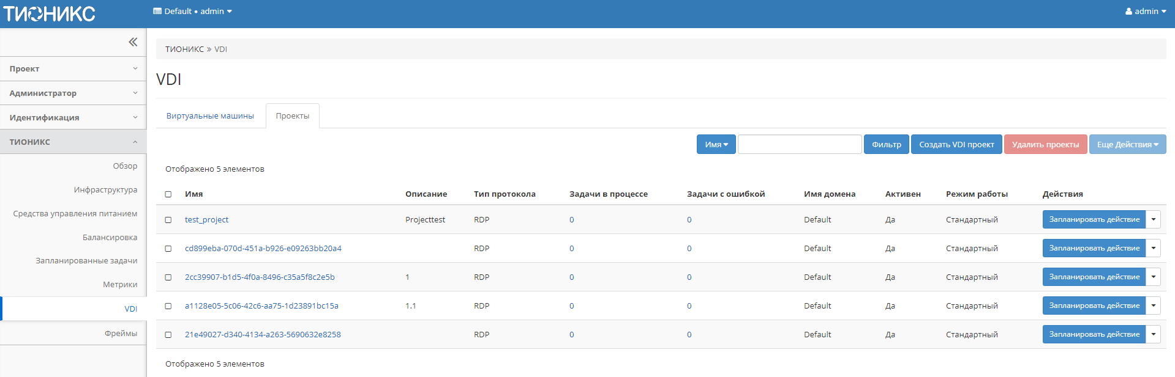Open Запланированные задачи in sidebar
This screenshot has width=1175, height=377.
click(86, 261)
